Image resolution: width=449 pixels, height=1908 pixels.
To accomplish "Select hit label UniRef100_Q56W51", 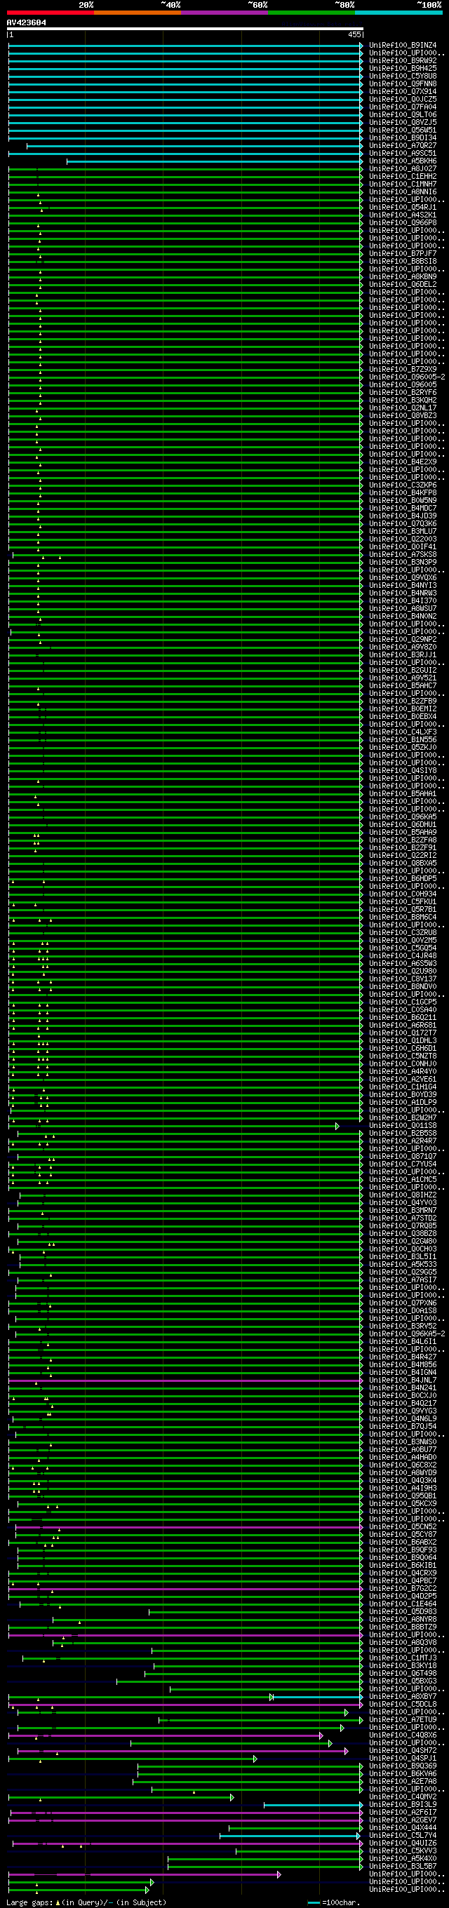I will pyautogui.click(x=403, y=130).
